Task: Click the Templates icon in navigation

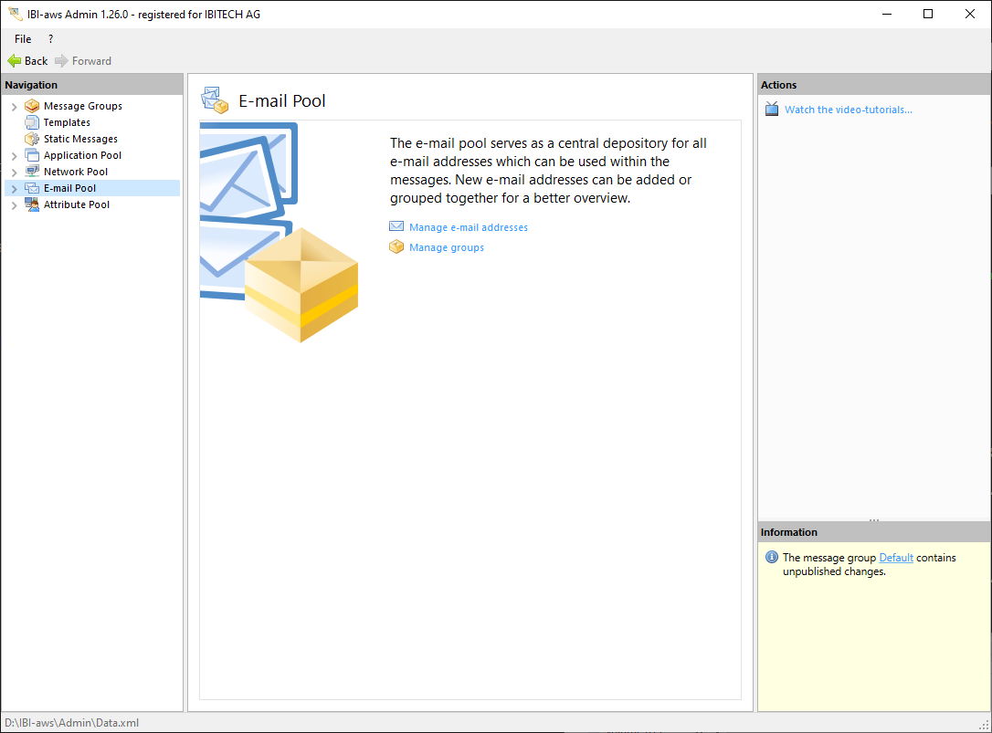Action: click(x=32, y=122)
